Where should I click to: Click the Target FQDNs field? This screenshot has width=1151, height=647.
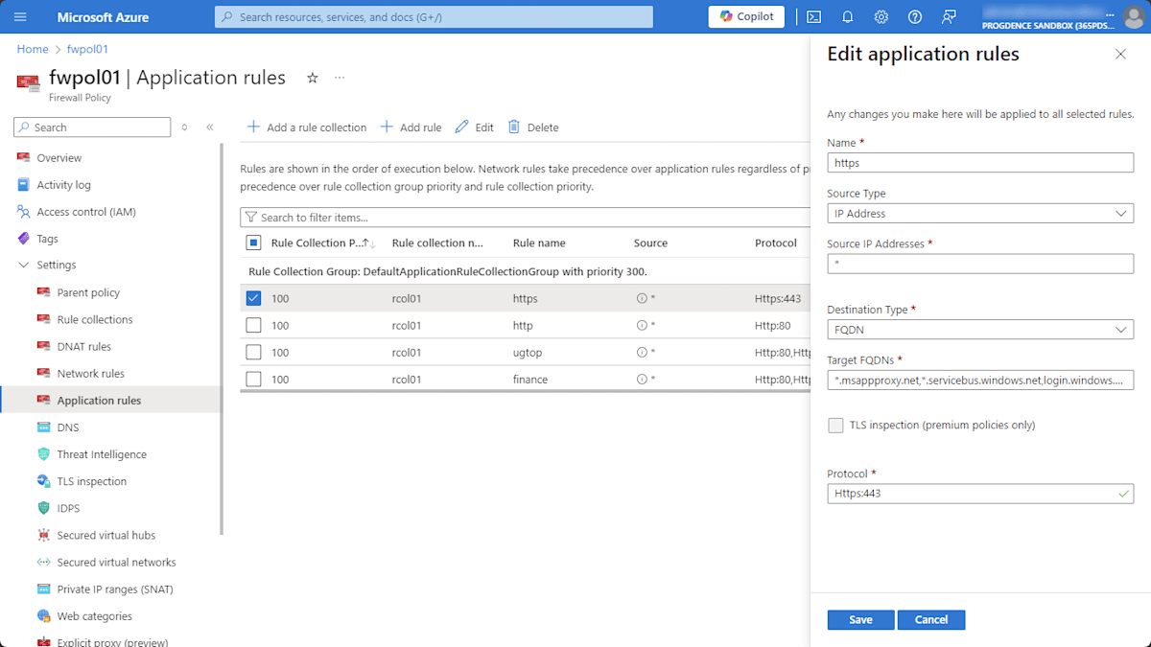pyautogui.click(x=980, y=381)
